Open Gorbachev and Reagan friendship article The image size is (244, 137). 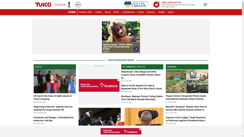pyautogui.click(x=54, y=119)
